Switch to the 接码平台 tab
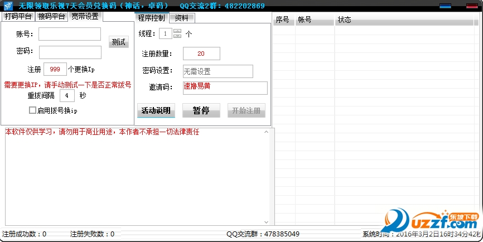The image size is (483, 242). [51, 16]
